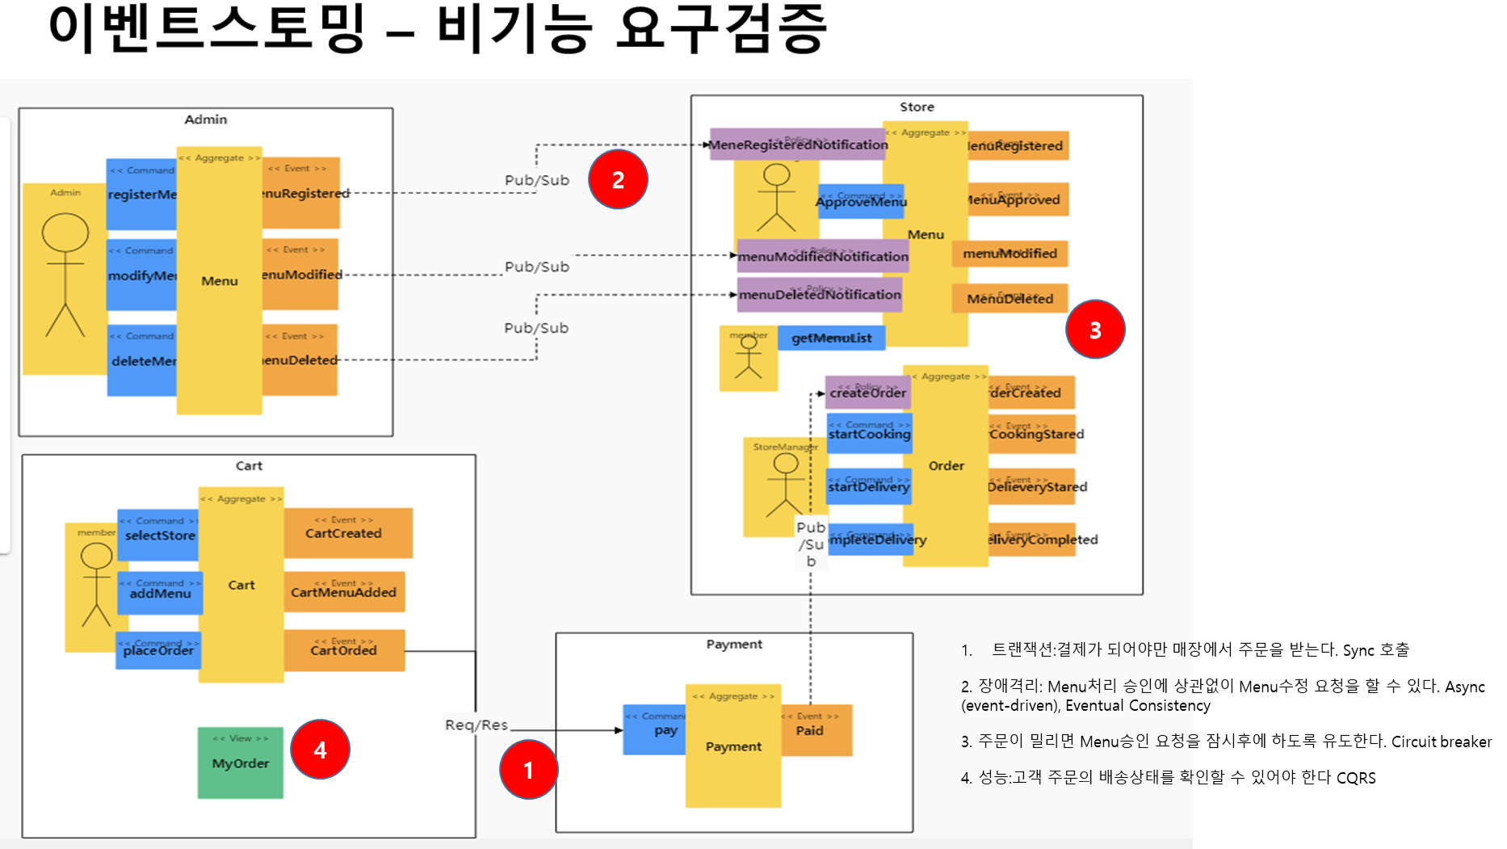Select the Payment aggregate yellow sticky

(x=733, y=746)
